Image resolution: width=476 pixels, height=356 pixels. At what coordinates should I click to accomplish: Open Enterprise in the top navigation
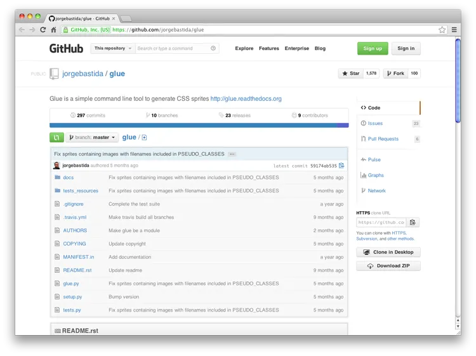point(296,48)
